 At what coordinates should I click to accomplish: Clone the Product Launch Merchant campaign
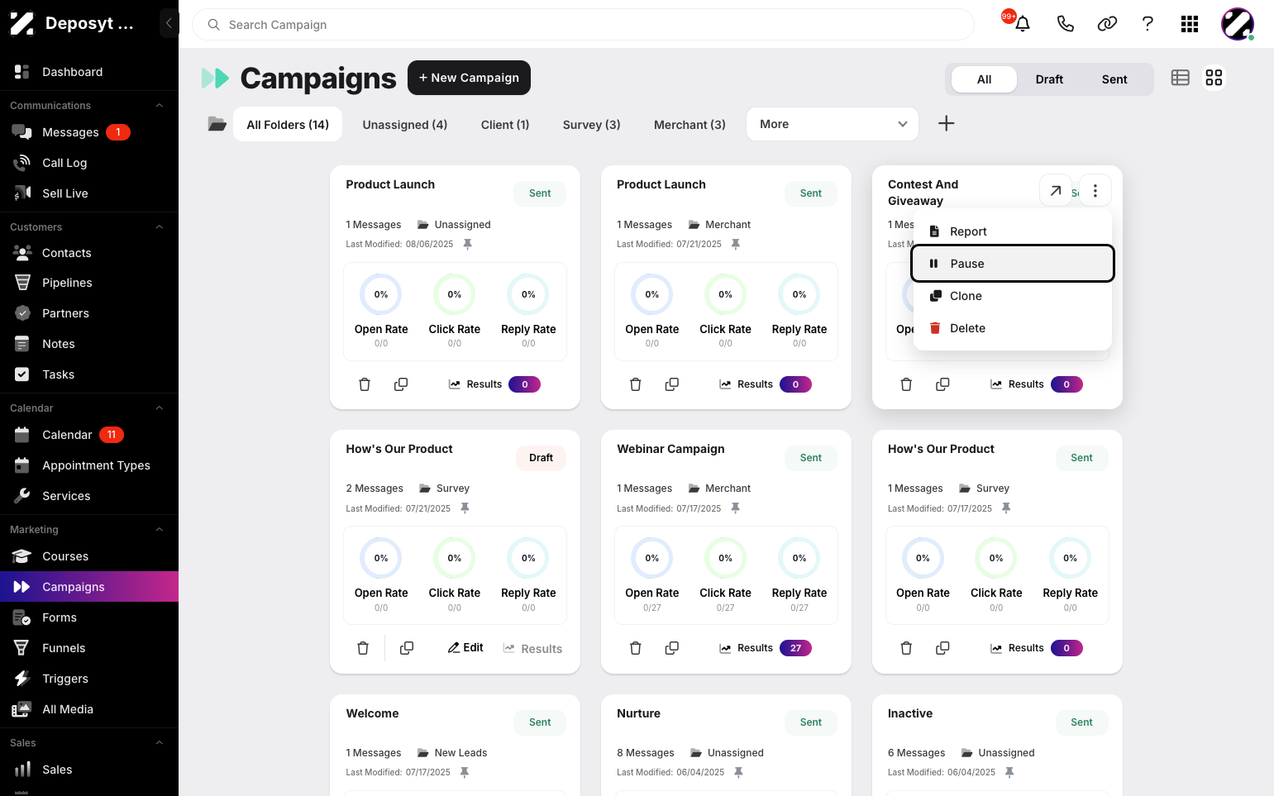click(672, 384)
